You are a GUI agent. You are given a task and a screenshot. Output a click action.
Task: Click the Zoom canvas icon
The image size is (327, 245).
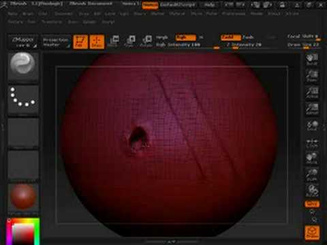312,76
